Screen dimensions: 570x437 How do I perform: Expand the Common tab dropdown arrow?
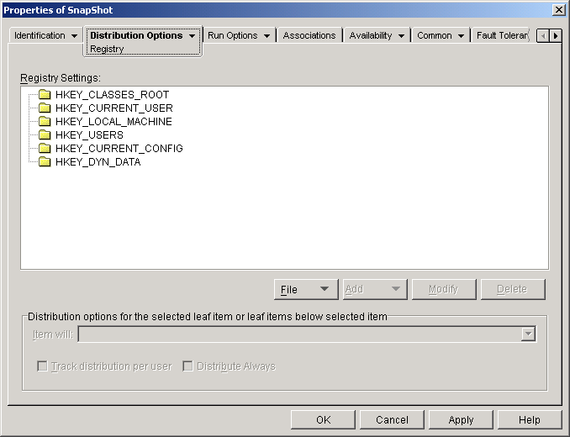[461, 36]
